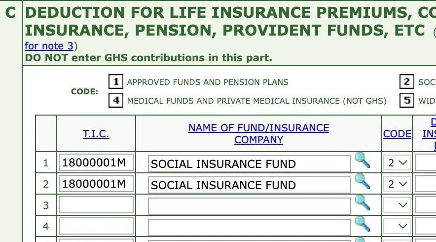Screen dimensions: 436x242
Task: Click the row 1 T.I.C. field
Action: pyautogui.click(x=96, y=162)
